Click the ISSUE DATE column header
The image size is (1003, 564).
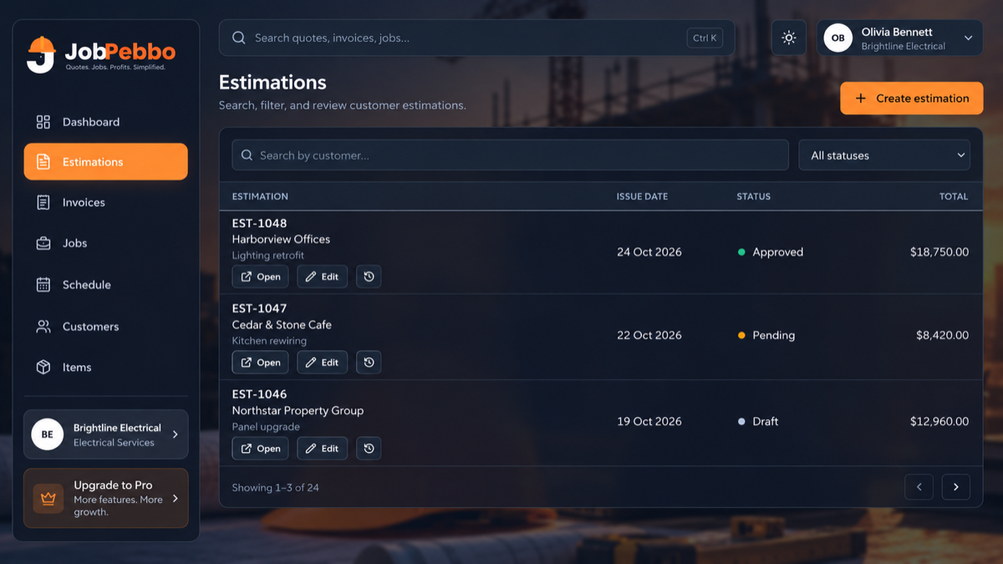click(x=642, y=196)
